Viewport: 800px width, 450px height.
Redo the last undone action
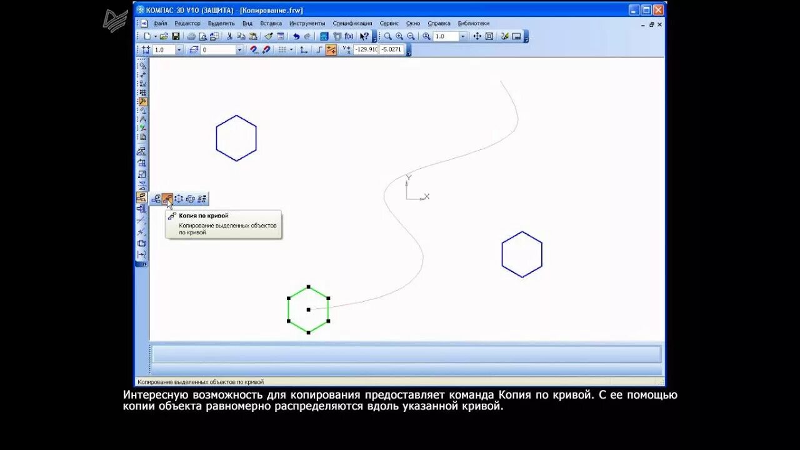pos(307,36)
